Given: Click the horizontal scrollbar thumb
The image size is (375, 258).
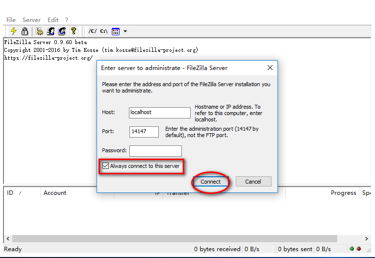Looking at the screenshot, I should coord(175,238).
